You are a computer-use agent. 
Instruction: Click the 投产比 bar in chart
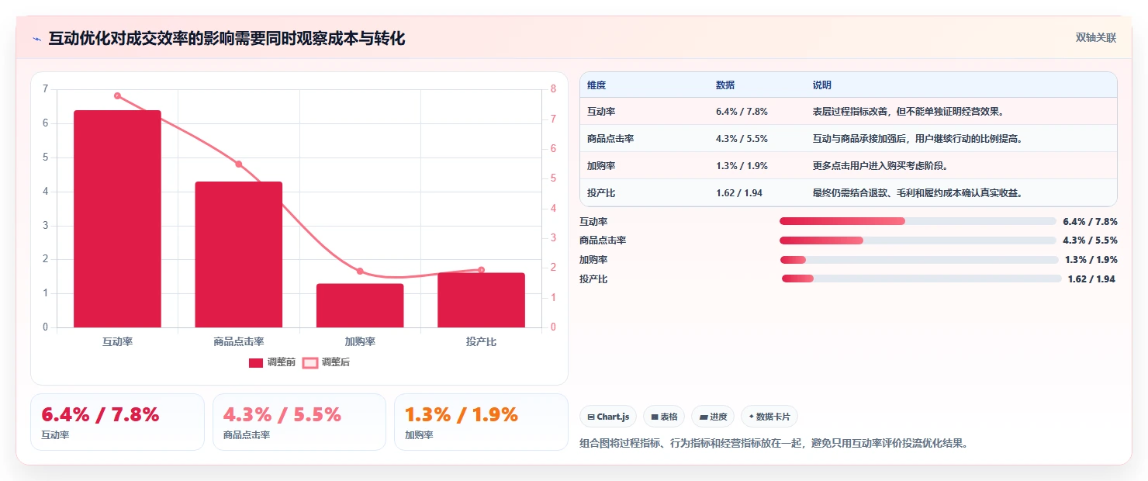(481, 300)
